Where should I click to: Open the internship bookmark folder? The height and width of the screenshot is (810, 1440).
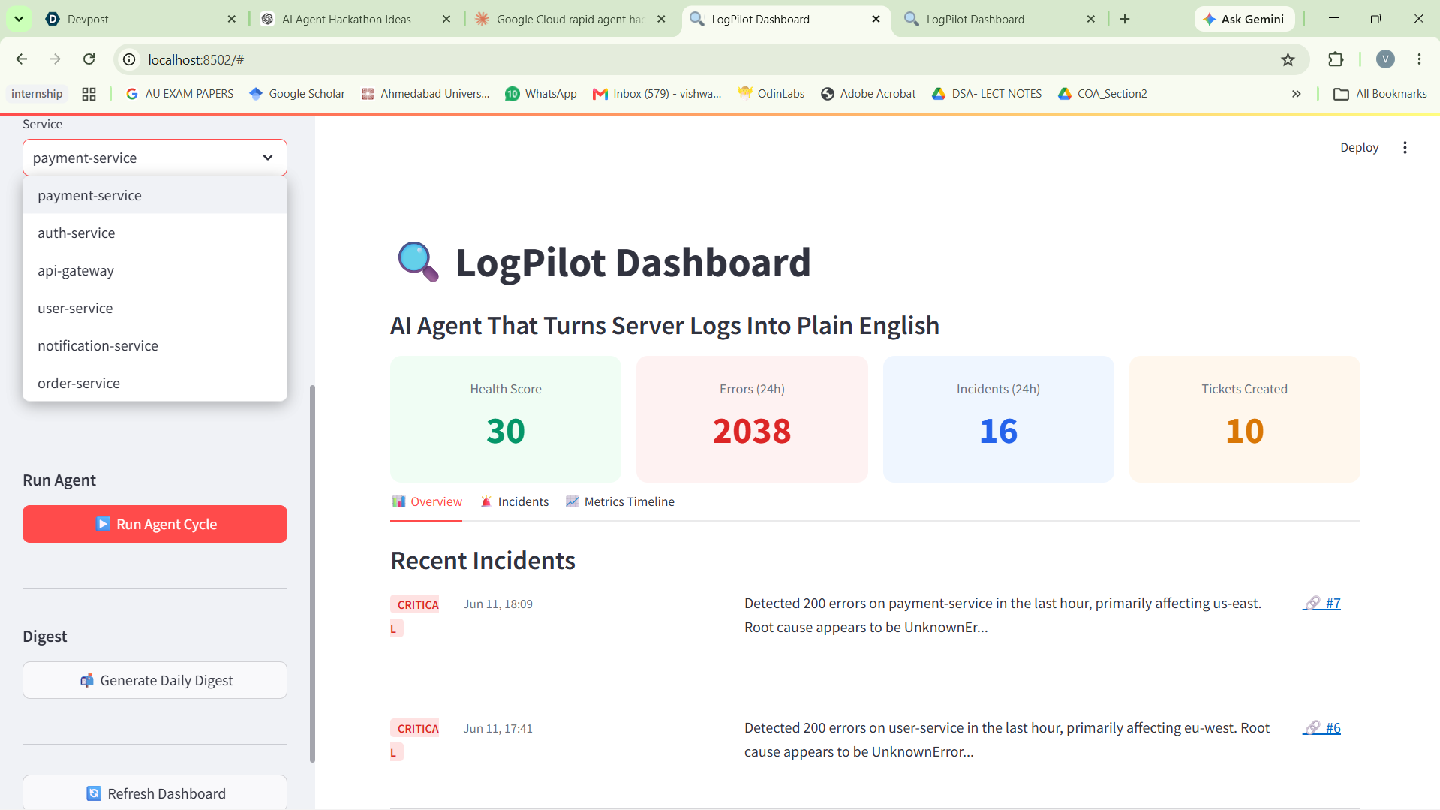click(37, 94)
